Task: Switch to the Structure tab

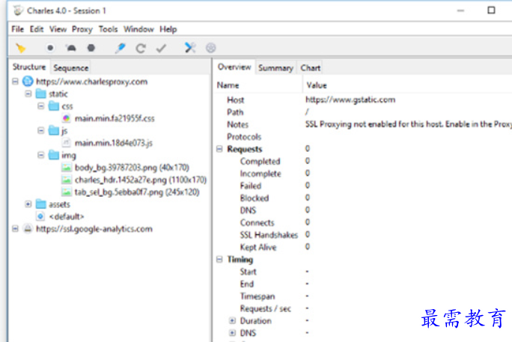Action: pyautogui.click(x=29, y=67)
